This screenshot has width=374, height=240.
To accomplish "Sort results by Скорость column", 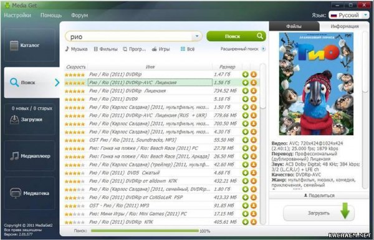I will tap(76, 67).
